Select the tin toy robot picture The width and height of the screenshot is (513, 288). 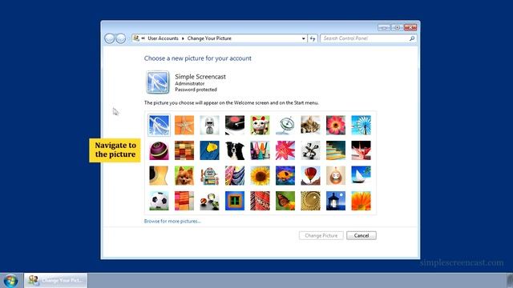click(x=209, y=176)
